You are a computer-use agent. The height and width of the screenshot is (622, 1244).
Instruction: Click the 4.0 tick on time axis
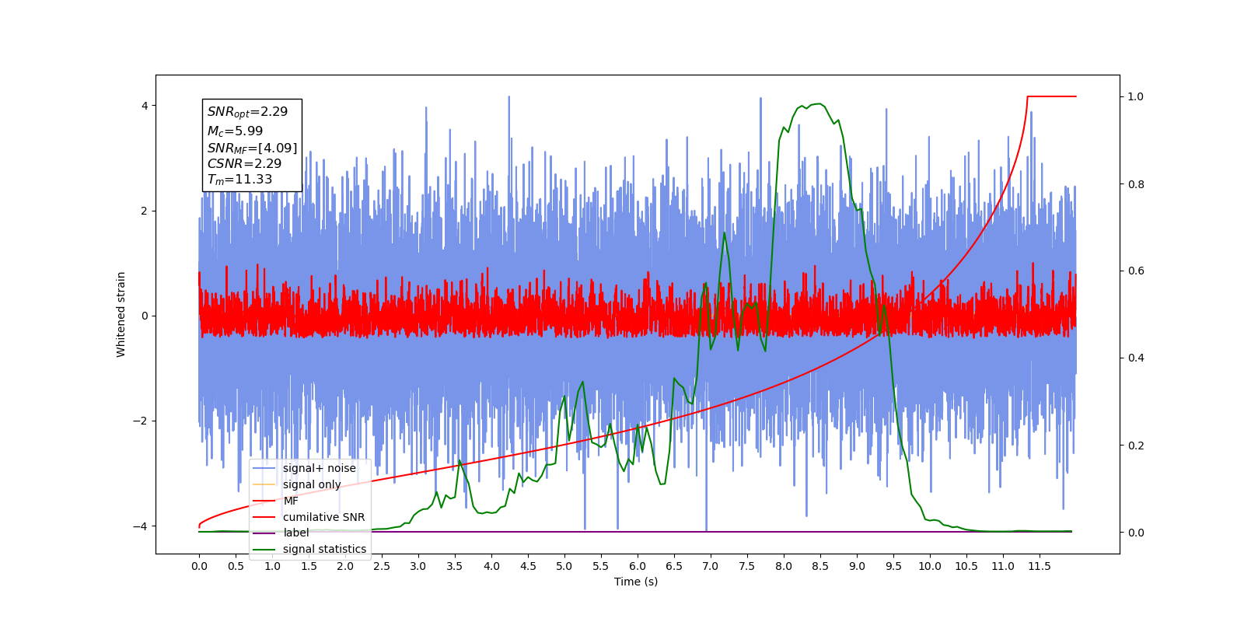pos(491,566)
